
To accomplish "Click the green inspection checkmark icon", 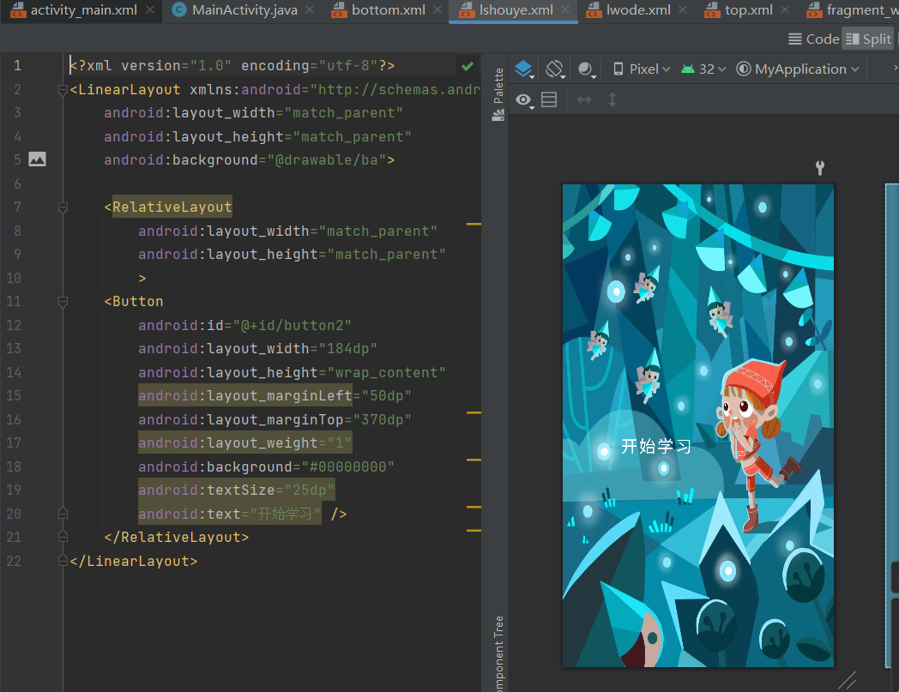I will tap(468, 67).
